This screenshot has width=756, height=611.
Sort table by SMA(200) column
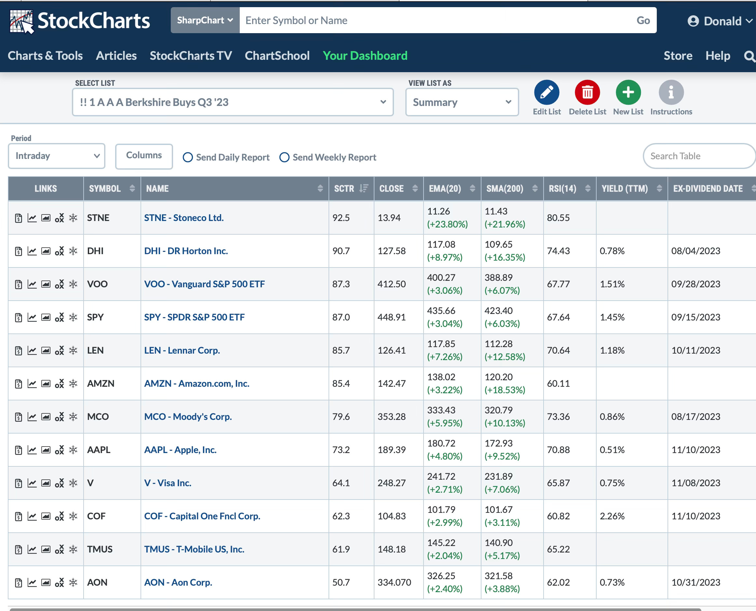pos(512,188)
